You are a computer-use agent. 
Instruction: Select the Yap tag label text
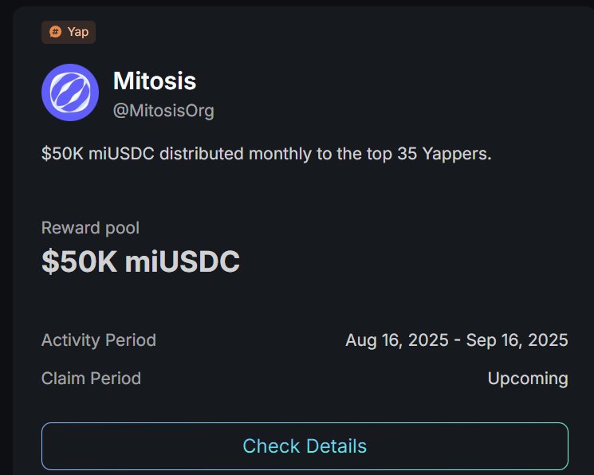[78, 32]
